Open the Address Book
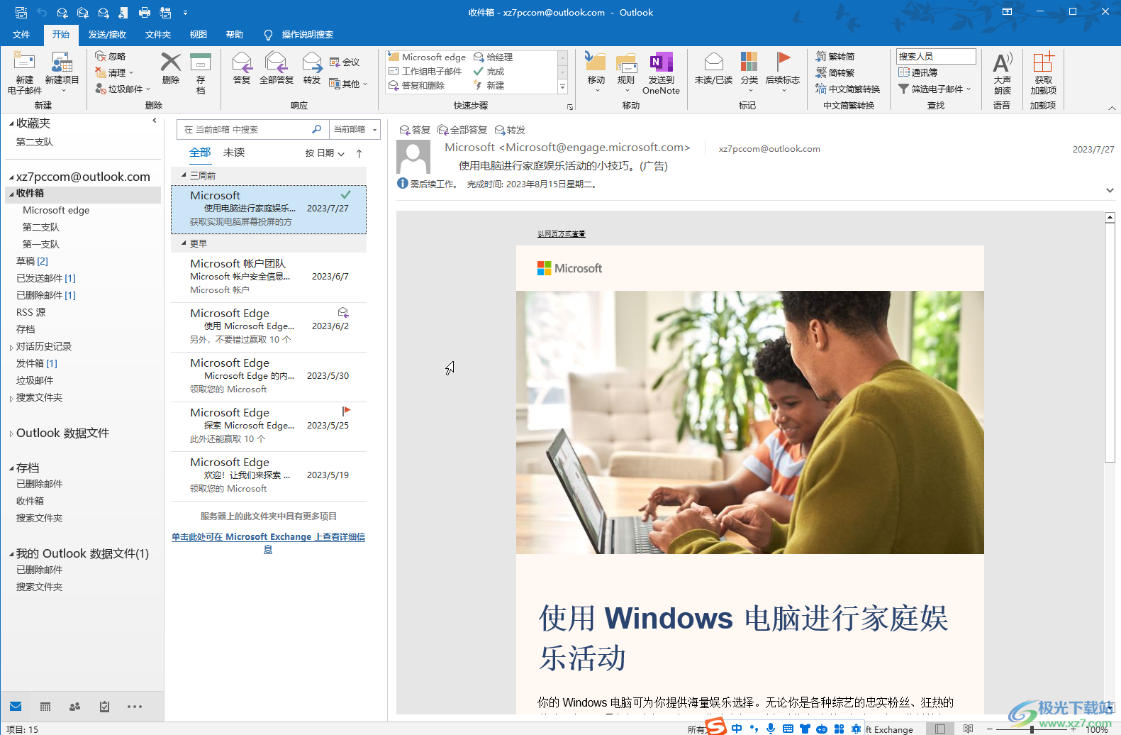Image resolution: width=1121 pixels, height=735 pixels. pos(918,72)
